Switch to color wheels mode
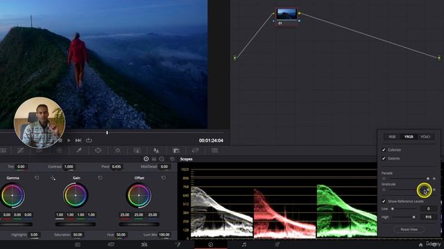 (146, 159)
